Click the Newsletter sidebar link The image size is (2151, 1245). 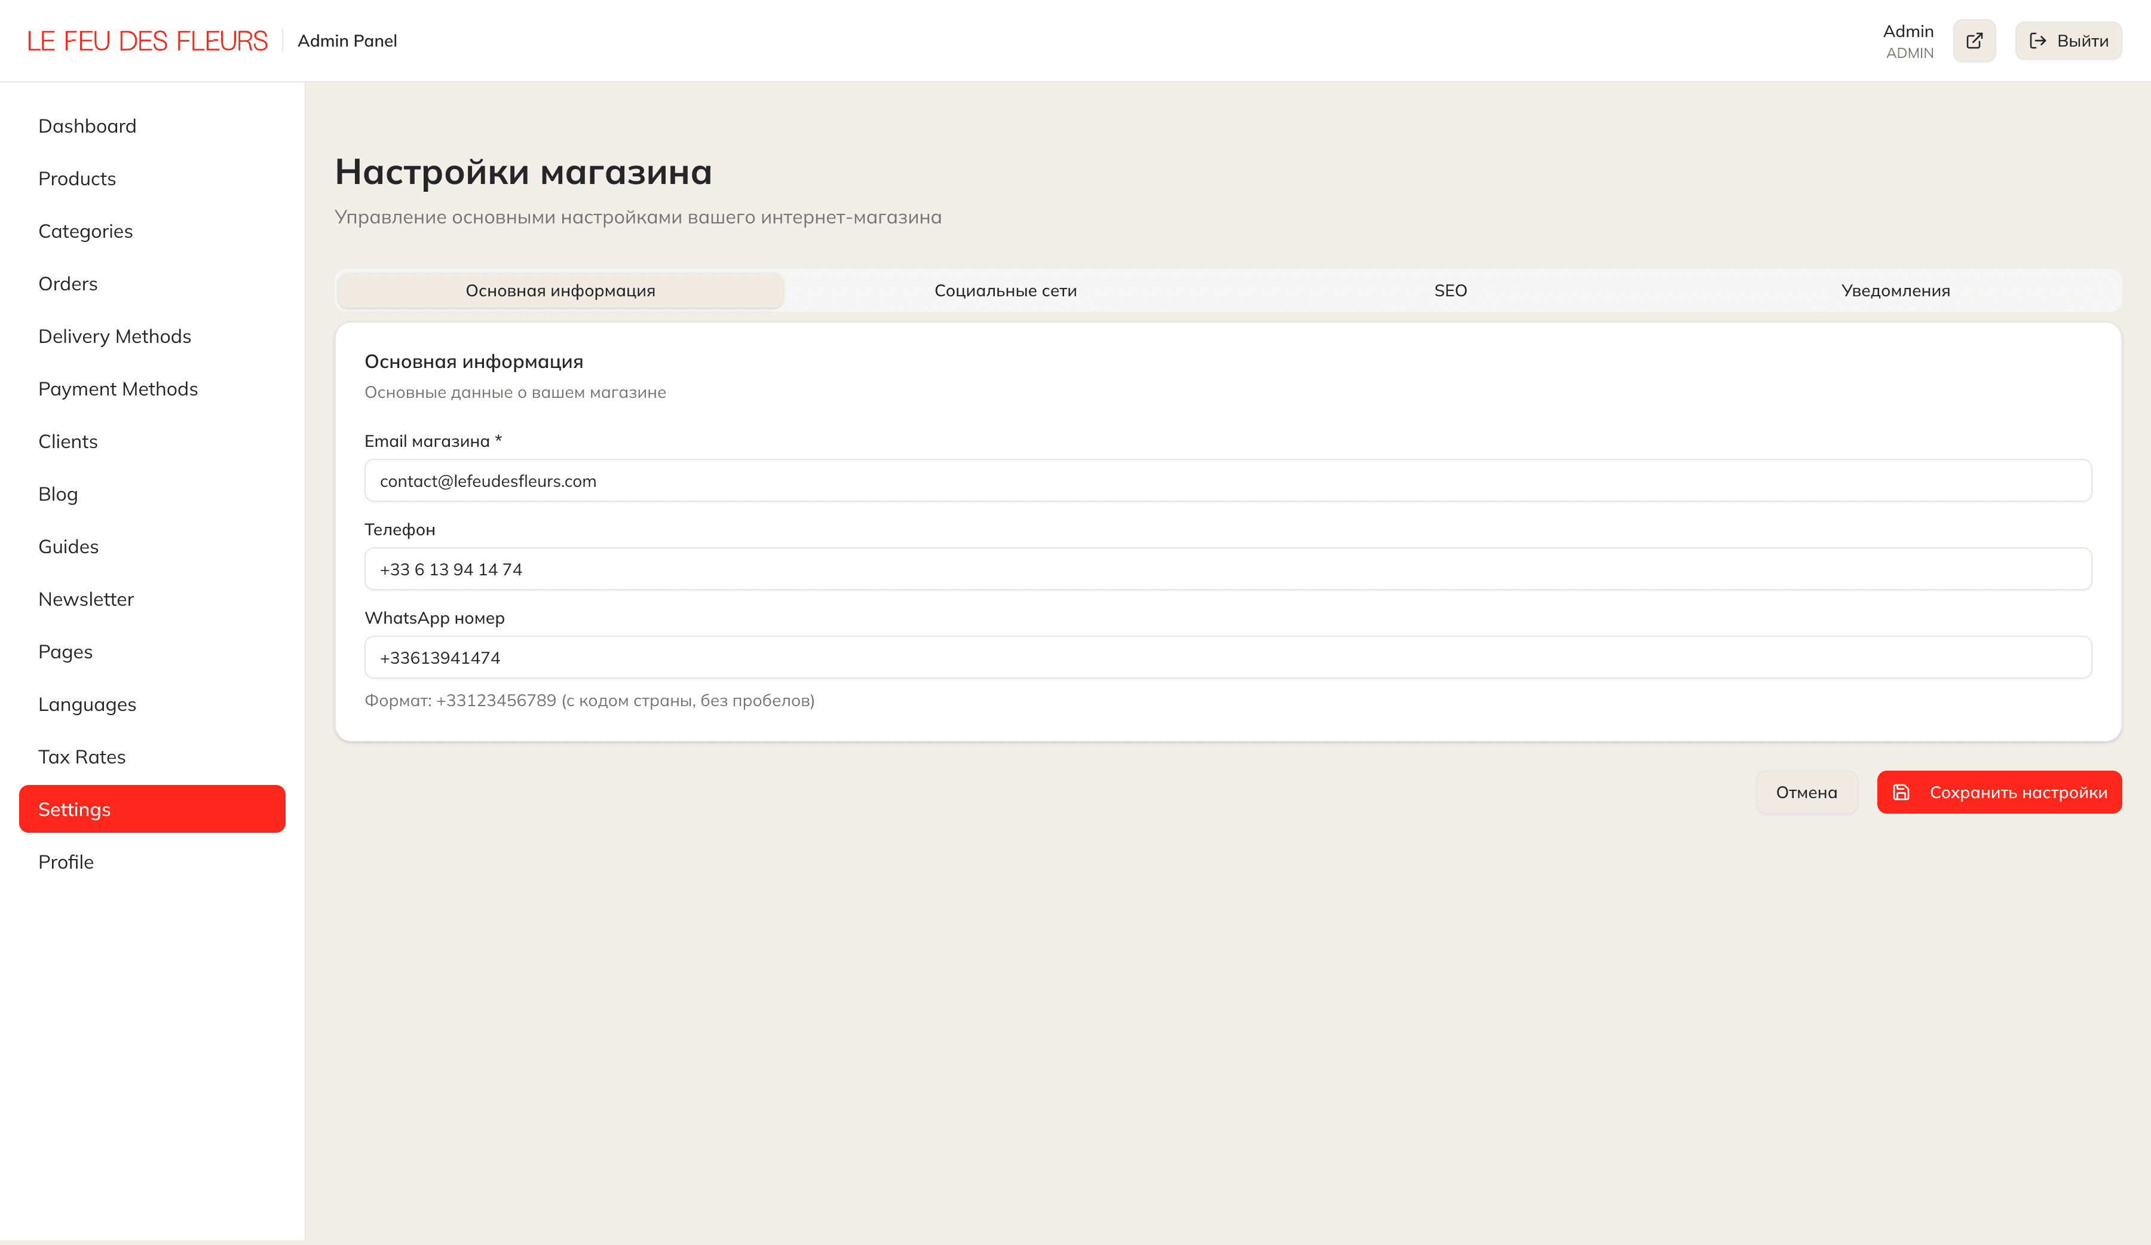pyautogui.click(x=85, y=599)
